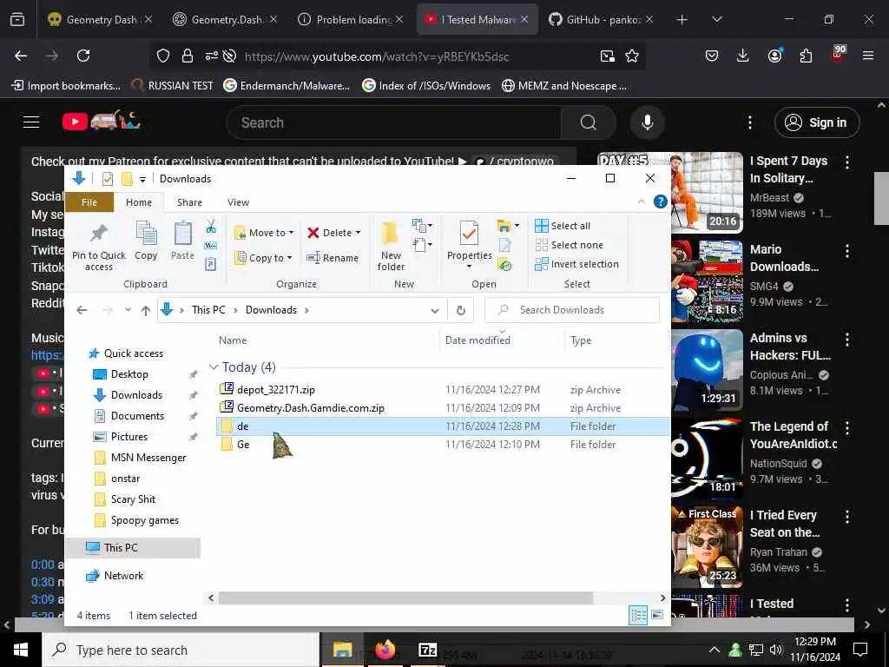Click the History icon in Open group
This screenshot has height=667, width=889.
point(504,264)
